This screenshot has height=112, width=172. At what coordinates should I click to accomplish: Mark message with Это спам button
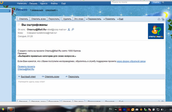79,19
